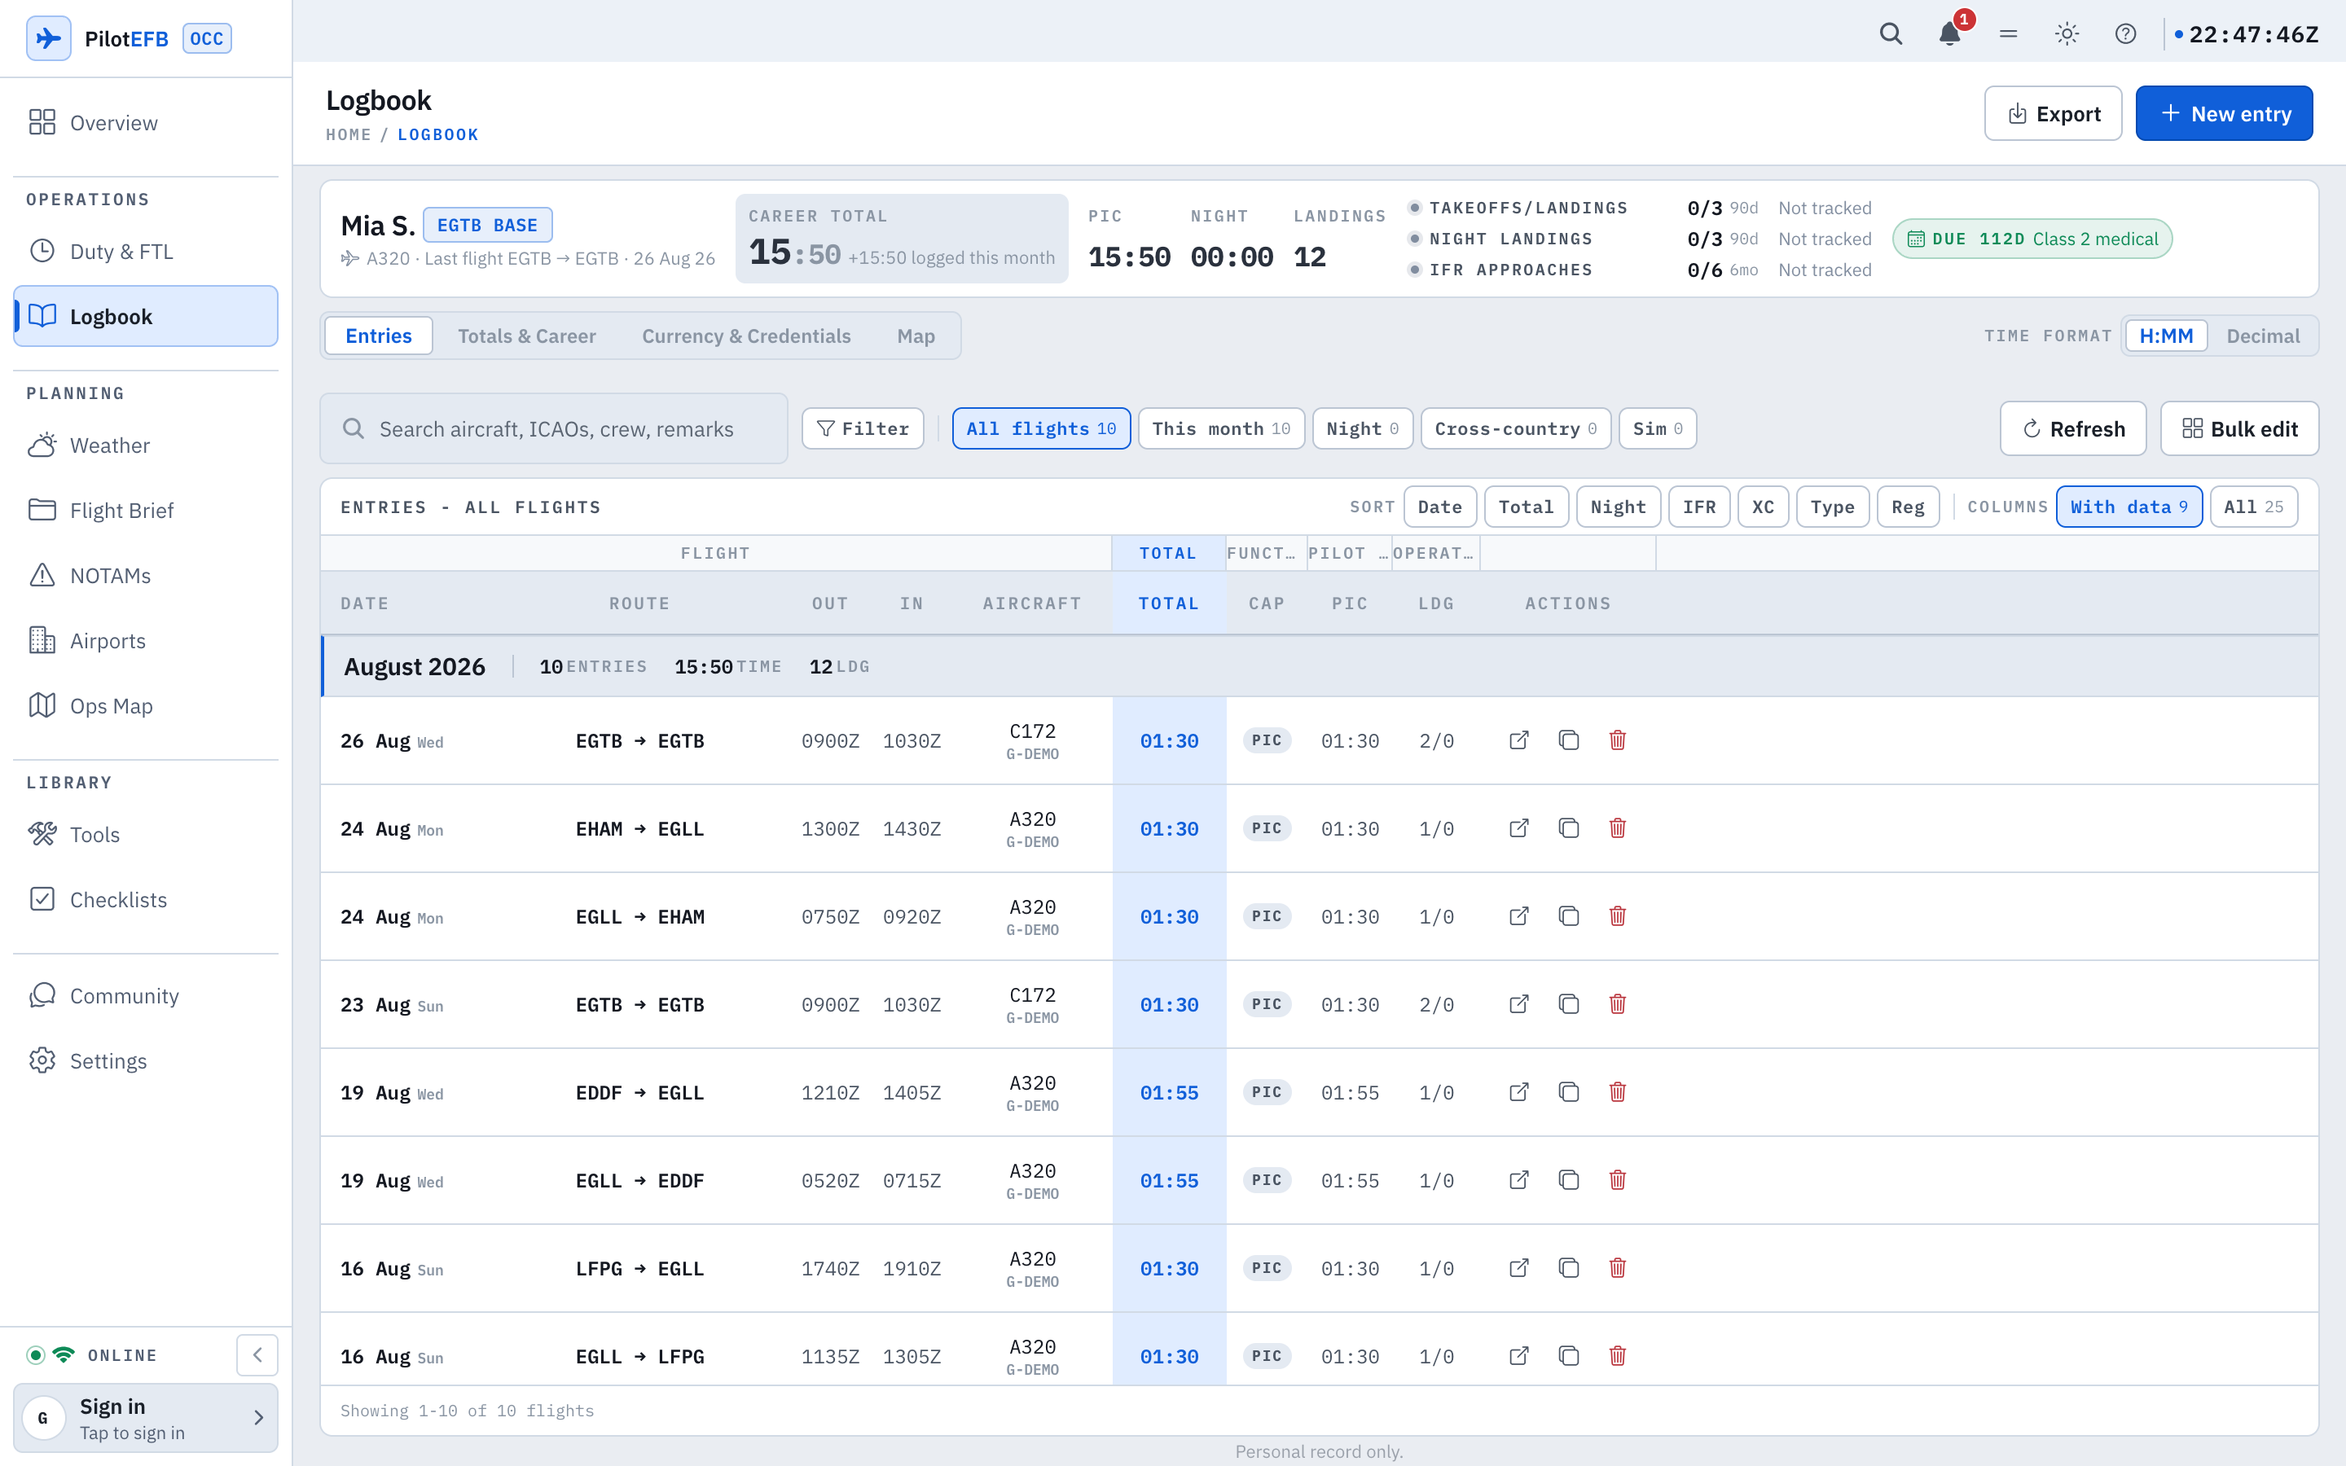Toggle the All flights filter chip
Image resolution: width=2346 pixels, height=1466 pixels.
1041,428
